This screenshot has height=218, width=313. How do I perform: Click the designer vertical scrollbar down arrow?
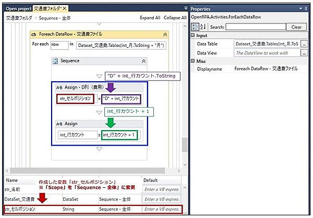pyautogui.click(x=185, y=164)
